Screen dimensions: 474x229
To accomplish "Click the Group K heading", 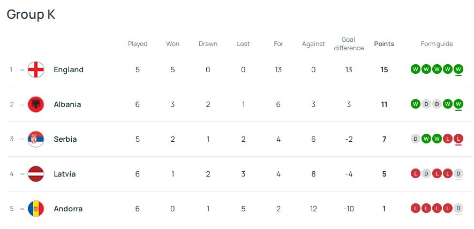I will point(31,14).
